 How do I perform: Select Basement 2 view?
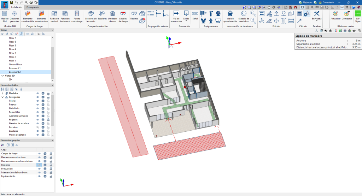[x=15, y=72]
